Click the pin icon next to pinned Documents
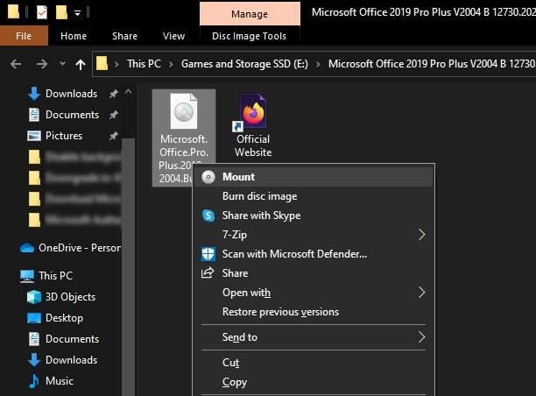536x396 pixels. (114, 115)
